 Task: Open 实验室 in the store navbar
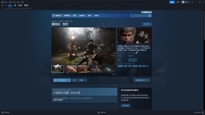(x=97, y=16)
